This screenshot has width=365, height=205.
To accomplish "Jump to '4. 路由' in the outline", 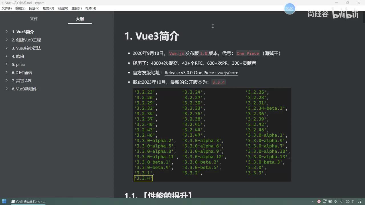I will [18, 56].
